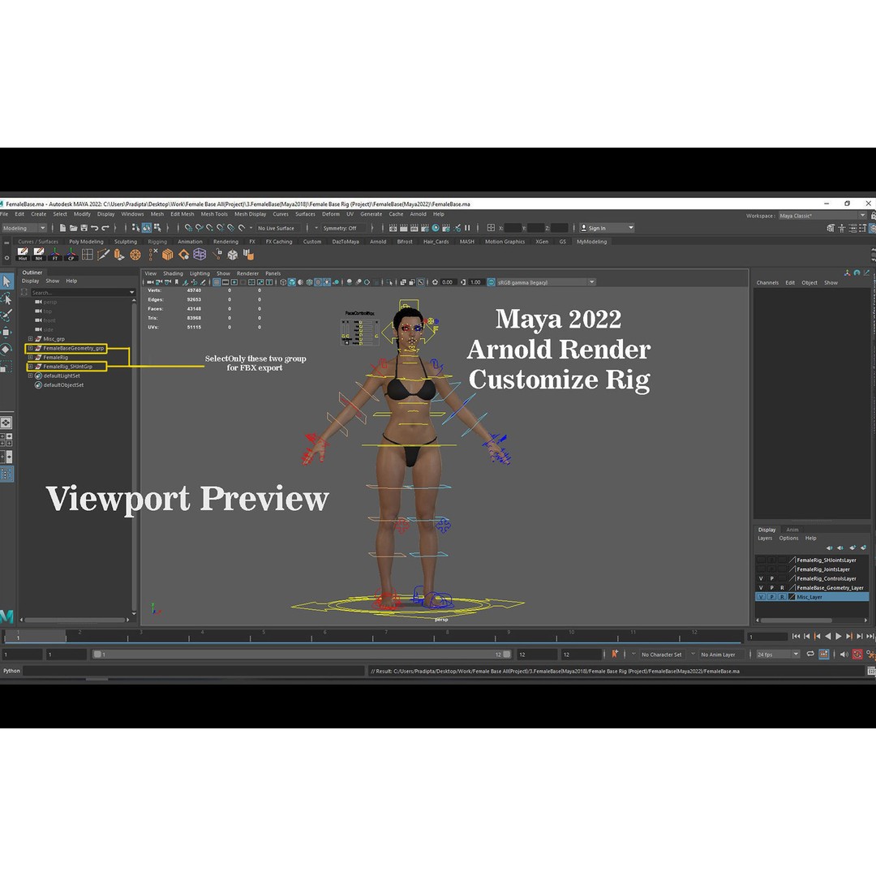Viewport: 876px width, 876px height.
Task: Open the animation preferences running-man icon
Action: (870, 655)
